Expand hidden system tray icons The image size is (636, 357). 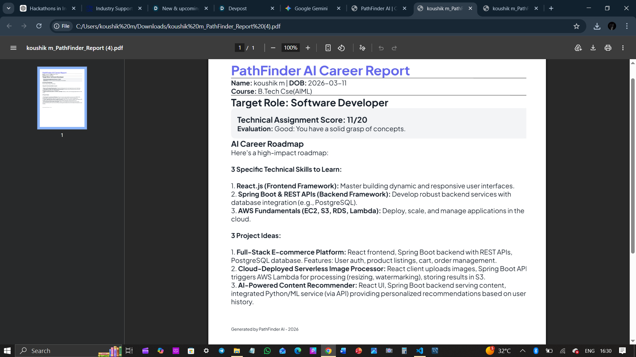[522, 351]
